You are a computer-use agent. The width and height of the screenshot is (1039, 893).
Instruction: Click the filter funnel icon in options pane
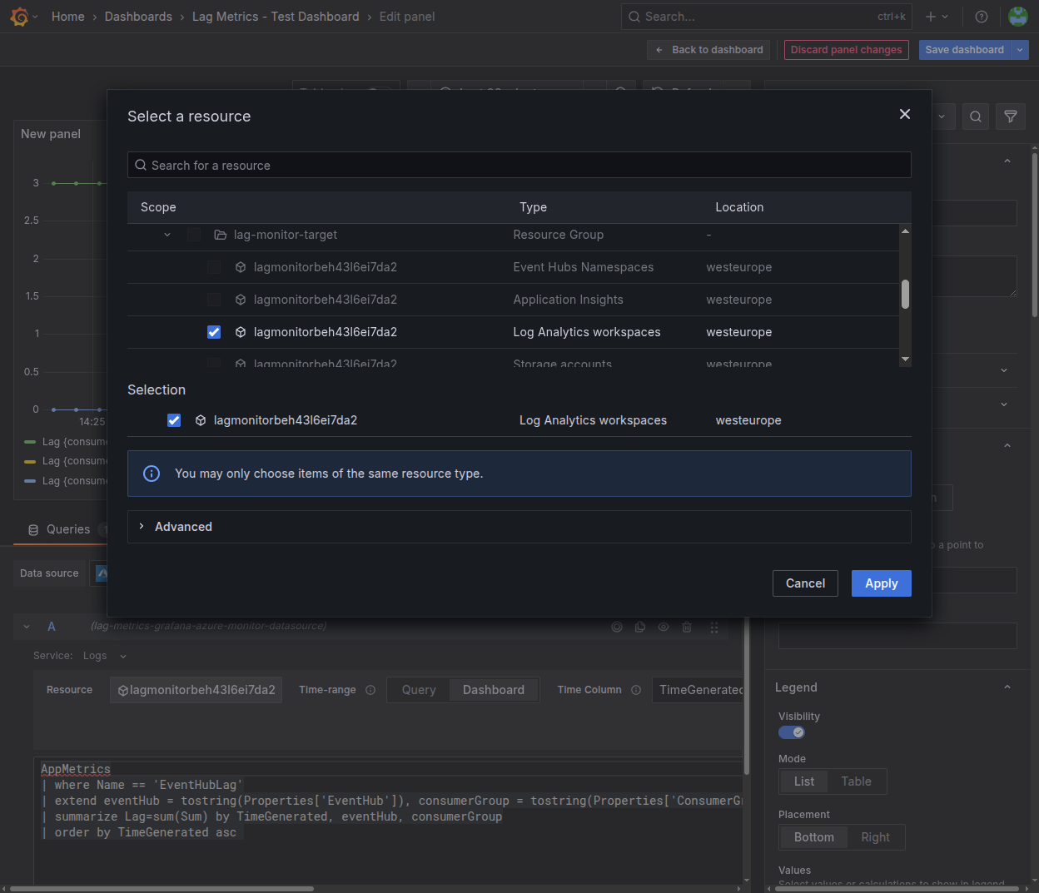click(1011, 117)
